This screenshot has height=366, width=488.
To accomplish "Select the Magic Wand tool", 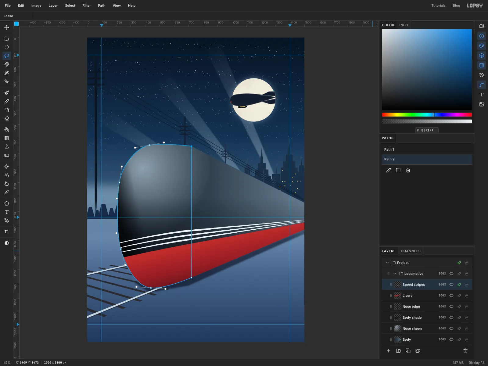I will [7, 73].
